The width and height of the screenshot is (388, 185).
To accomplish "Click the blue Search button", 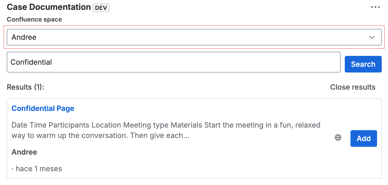I will (x=363, y=64).
